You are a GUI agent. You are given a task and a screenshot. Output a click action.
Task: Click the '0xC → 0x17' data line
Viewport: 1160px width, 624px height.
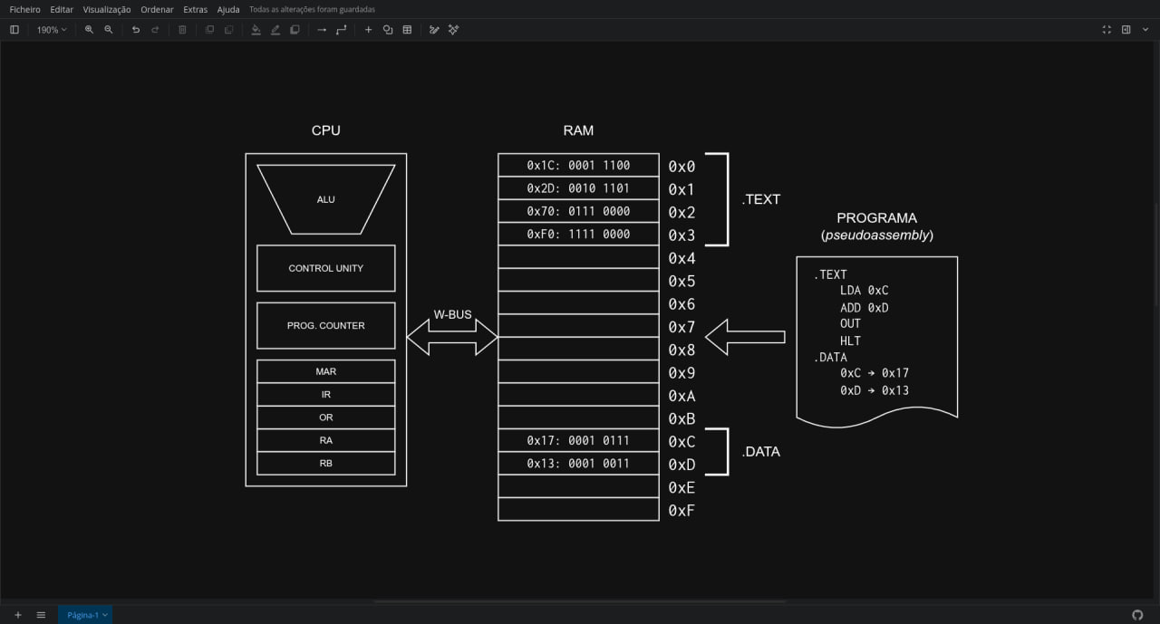click(875, 373)
